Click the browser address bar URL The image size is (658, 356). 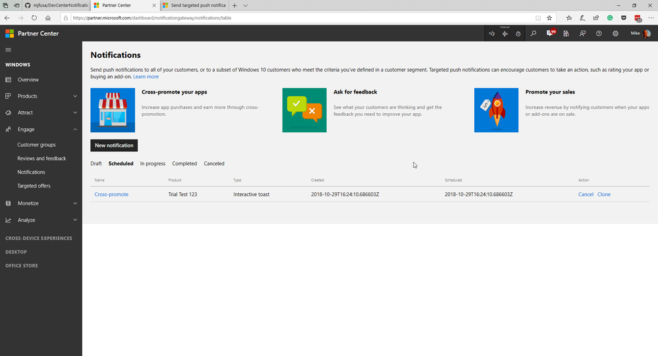(152, 18)
